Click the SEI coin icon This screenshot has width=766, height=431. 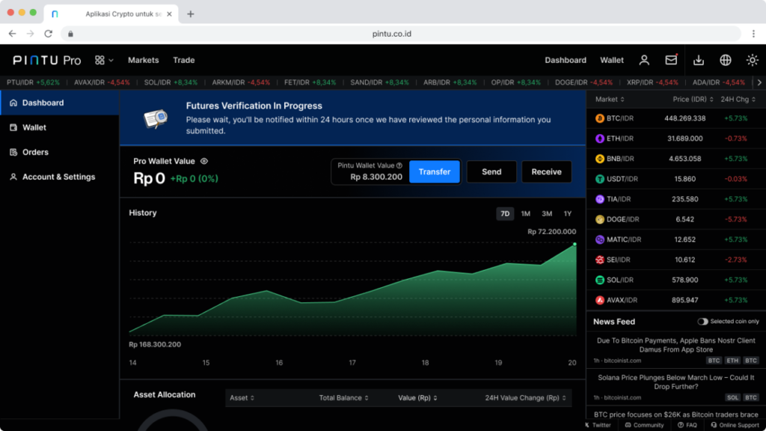599,260
